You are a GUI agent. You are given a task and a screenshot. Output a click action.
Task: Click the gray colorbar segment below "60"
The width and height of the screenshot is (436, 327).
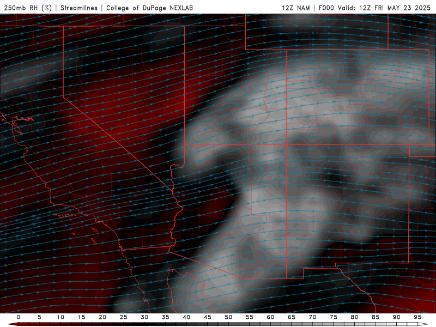click(272, 324)
